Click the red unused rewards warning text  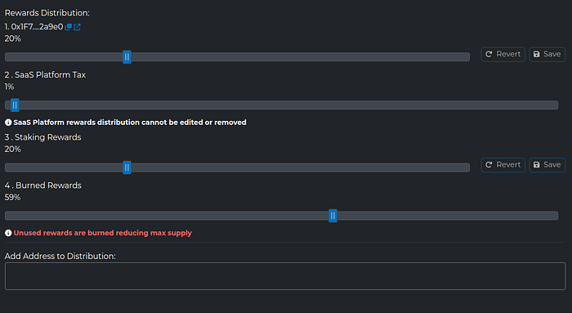(102, 233)
